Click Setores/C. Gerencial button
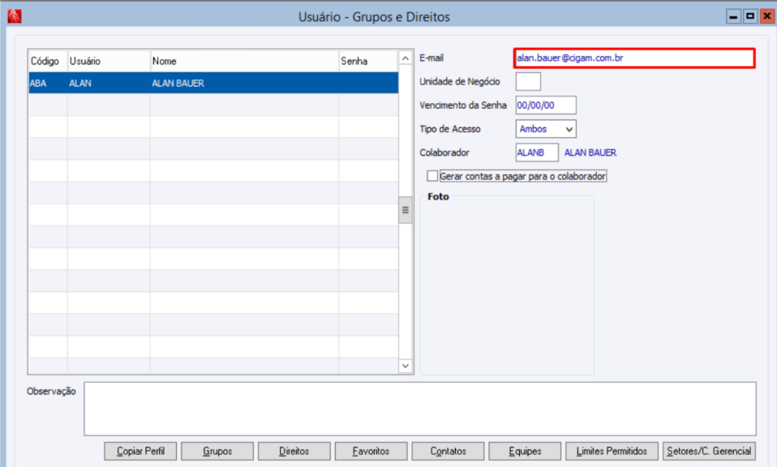The image size is (777, 467). [709, 451]
